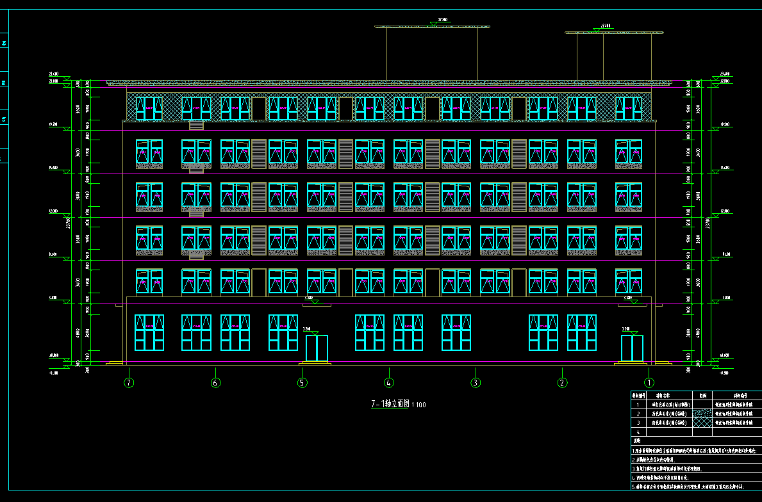Select axis bubble number 1
762x502 pixels.
tap(649, 383)
